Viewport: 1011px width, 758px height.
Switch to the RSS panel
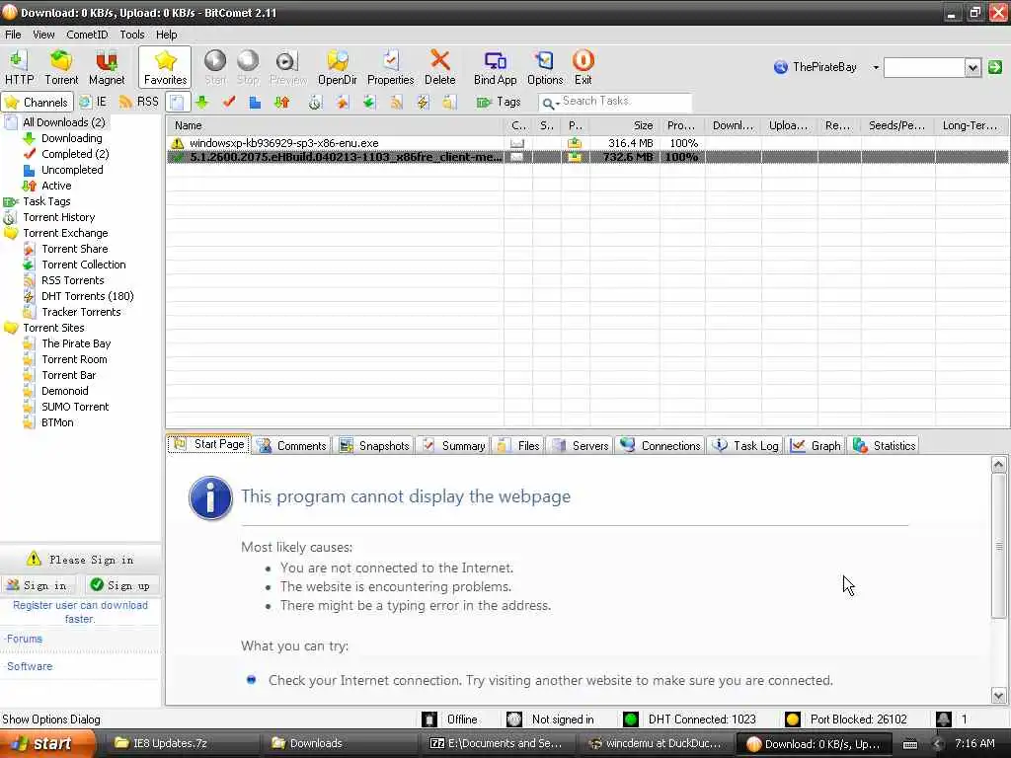[139, 102]
